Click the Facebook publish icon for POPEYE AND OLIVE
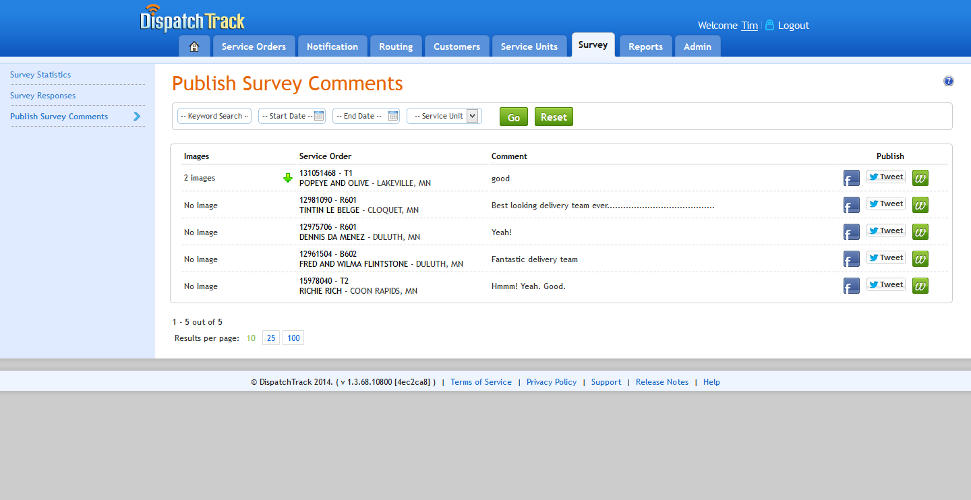Viewport: 971px width, 500px height. pos(851,177)
